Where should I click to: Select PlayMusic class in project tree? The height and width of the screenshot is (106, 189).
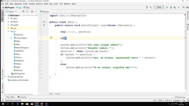20,61
